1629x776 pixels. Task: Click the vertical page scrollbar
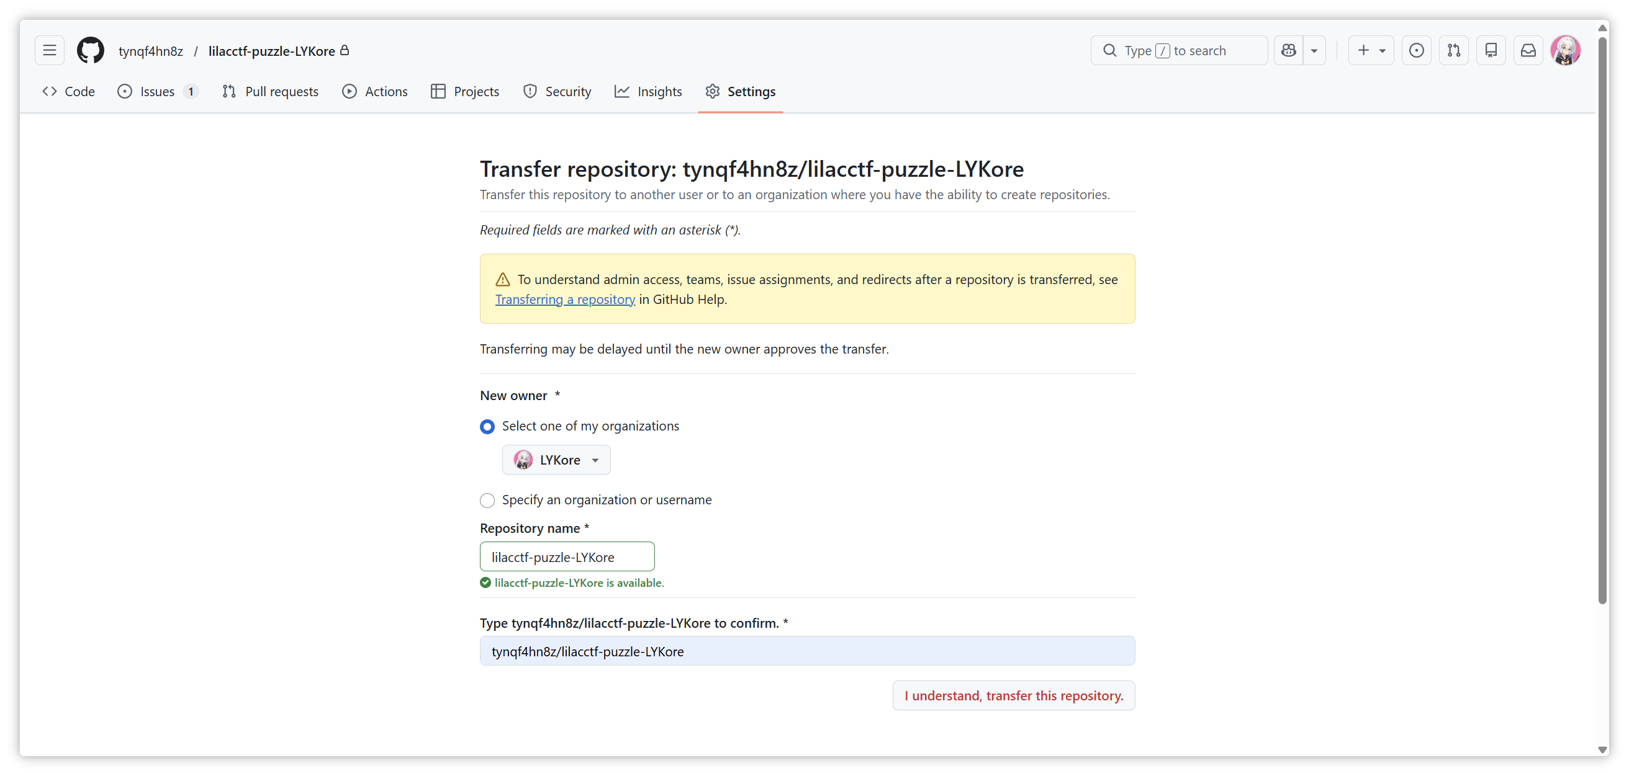(x=1602, y=316)
